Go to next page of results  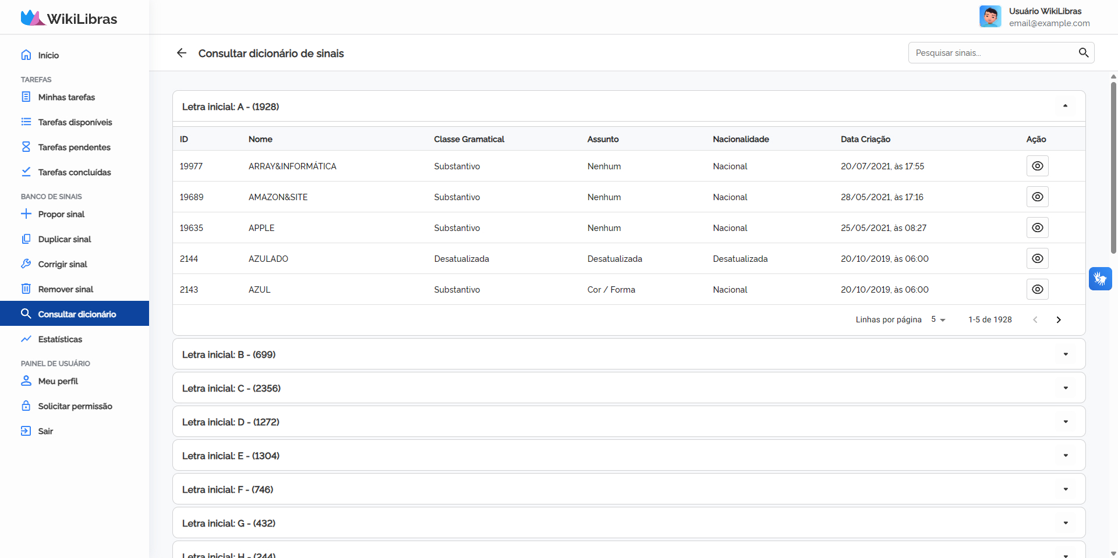coord(1059,319)
